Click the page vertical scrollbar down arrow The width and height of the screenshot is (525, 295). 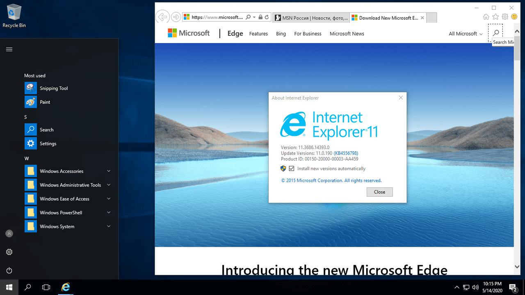click(517, 266)
